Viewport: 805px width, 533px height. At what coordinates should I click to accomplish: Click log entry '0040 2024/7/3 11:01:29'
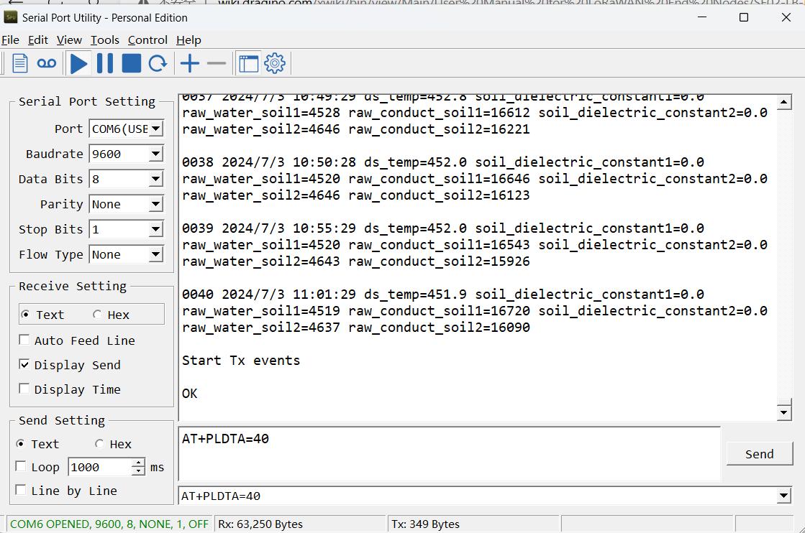point(268,295)
